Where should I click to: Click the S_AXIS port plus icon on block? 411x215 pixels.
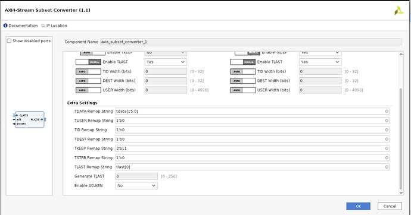coord(17,115)
